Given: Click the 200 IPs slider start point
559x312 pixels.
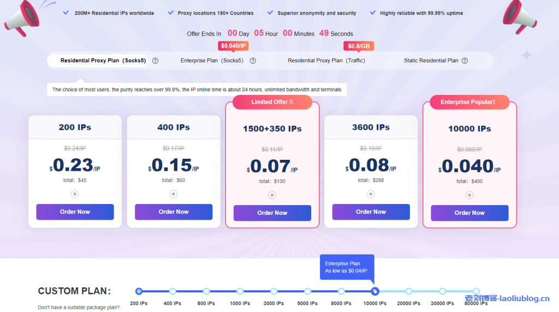Looking at the screenshot, I should pos(139,291).
